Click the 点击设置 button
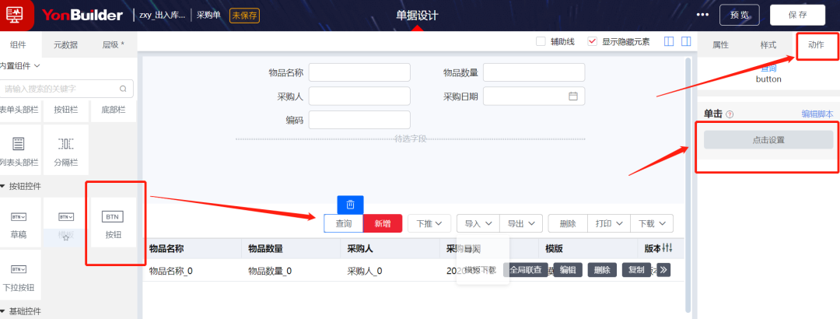This screenshot has width=840, height=319. 768,140
